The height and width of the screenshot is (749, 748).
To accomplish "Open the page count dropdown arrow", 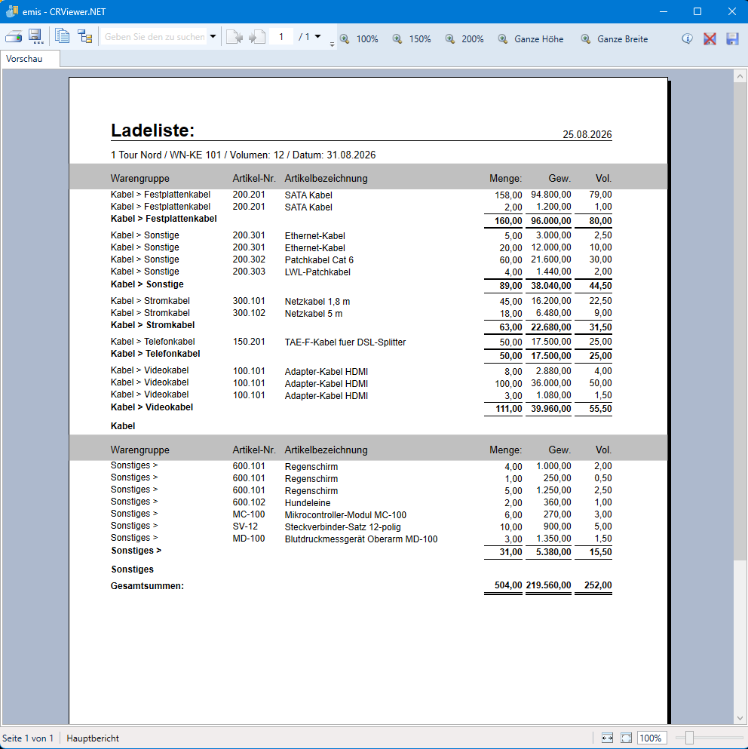I will click(x=317, y=37).
